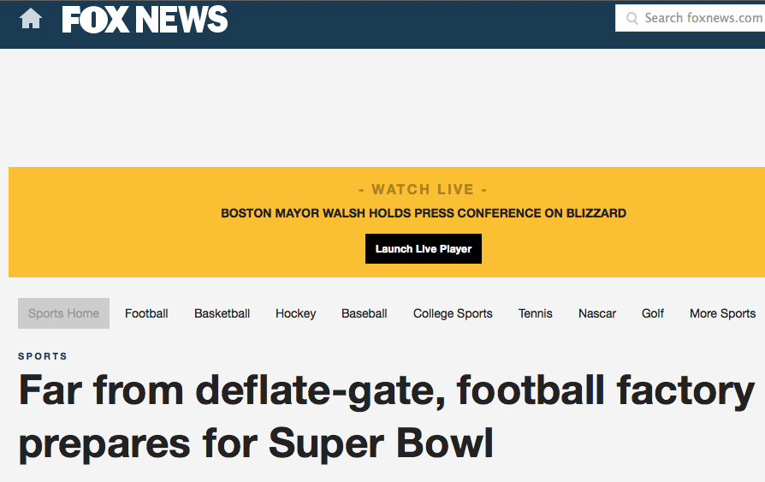Open the Nascar section
Image resolution: width=765 pixels, height=482 pixels.
(597, 313)
